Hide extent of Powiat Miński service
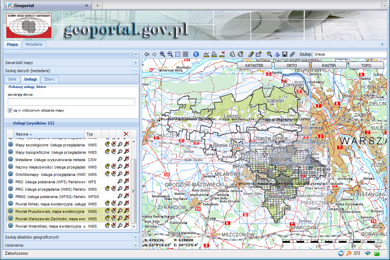Screen dimensions: 390x260 127,204
